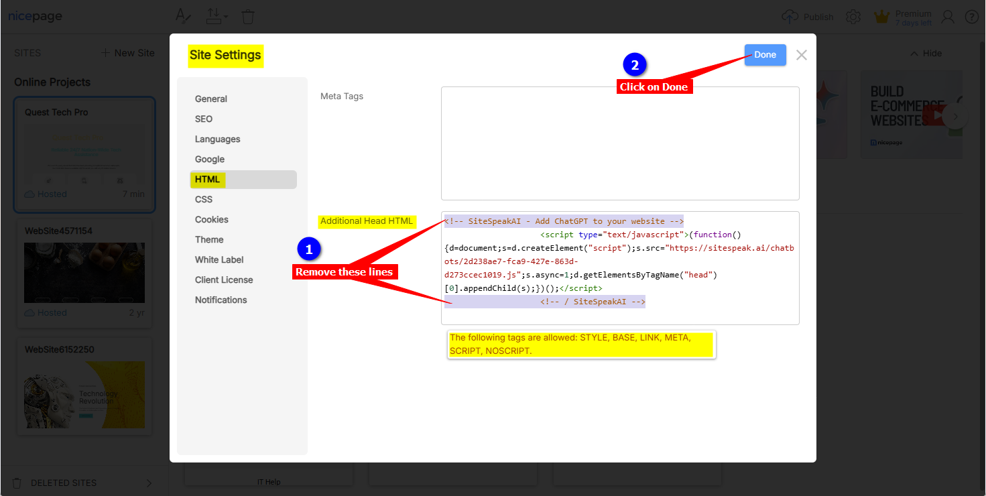Click the Meta Tags label
The height and width of the screenshot is (496, 986).
click(342, 96)
